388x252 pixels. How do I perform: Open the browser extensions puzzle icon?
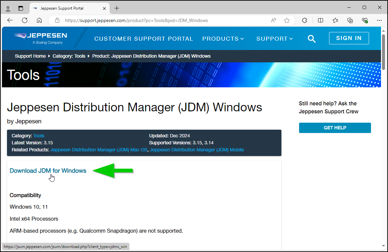pos(304,20)
